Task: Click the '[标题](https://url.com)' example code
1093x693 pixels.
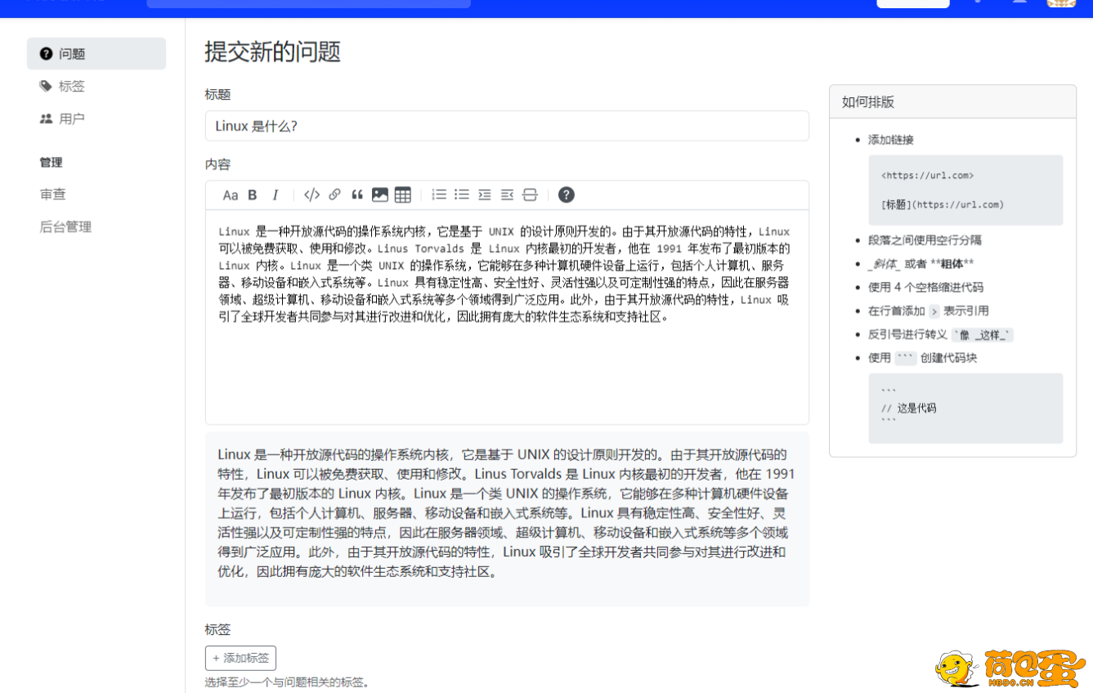Action: pyautogui.click(x=942, y=204)
